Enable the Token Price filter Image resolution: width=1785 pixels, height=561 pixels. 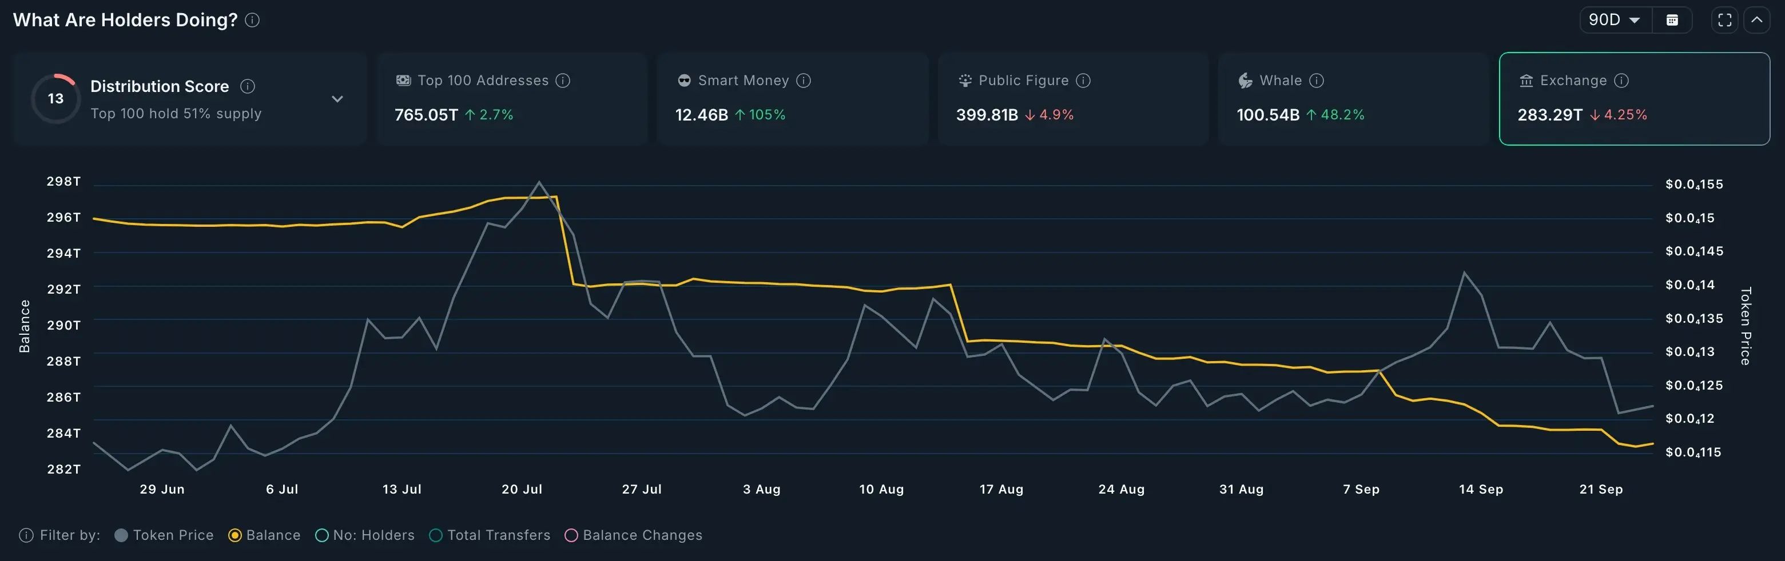pos(121,535)
